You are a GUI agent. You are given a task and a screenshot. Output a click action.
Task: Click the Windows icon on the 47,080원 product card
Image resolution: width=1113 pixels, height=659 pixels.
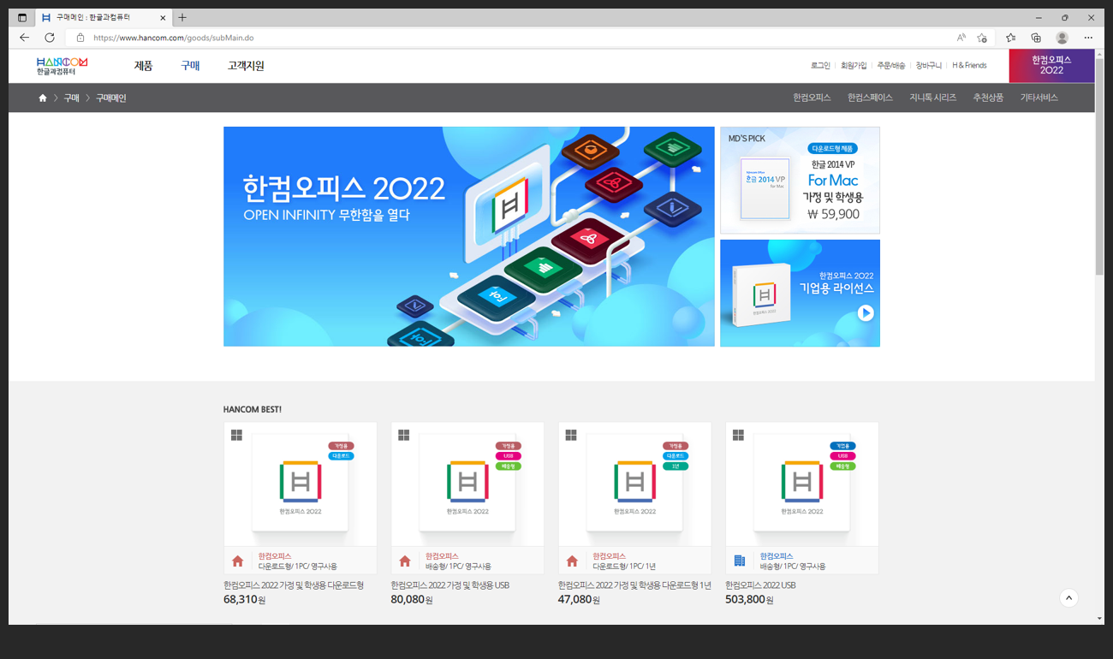(571, 436)
